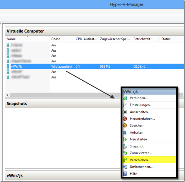
Task: Select the vWin7jk virtual machine row
Action: 95,66
